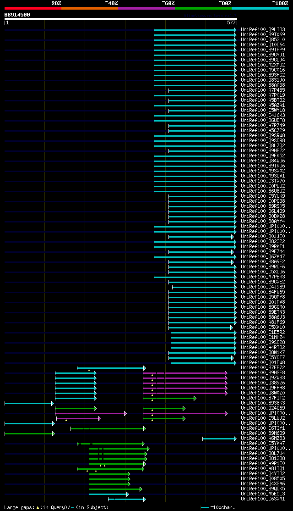Select the UniRef100_C5WY18 label
This screenshot has width=293, height=511.
(263, 111)
